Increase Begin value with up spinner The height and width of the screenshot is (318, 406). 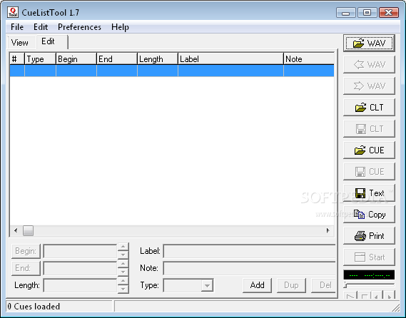coord(123,247)
